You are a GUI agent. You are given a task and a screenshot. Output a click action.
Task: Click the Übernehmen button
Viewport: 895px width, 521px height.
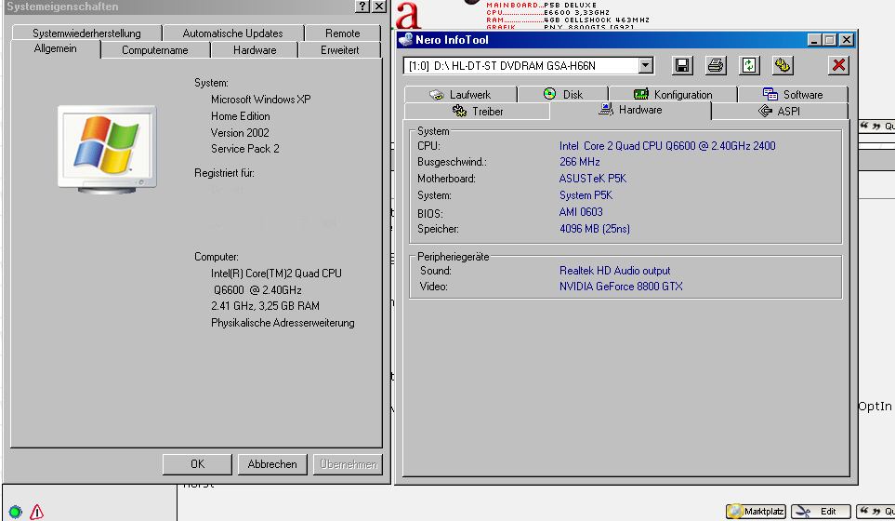(x=348, y=464)
